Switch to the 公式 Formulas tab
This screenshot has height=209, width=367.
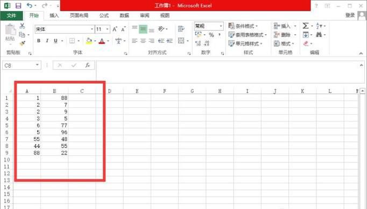click(x=104, y=16)
